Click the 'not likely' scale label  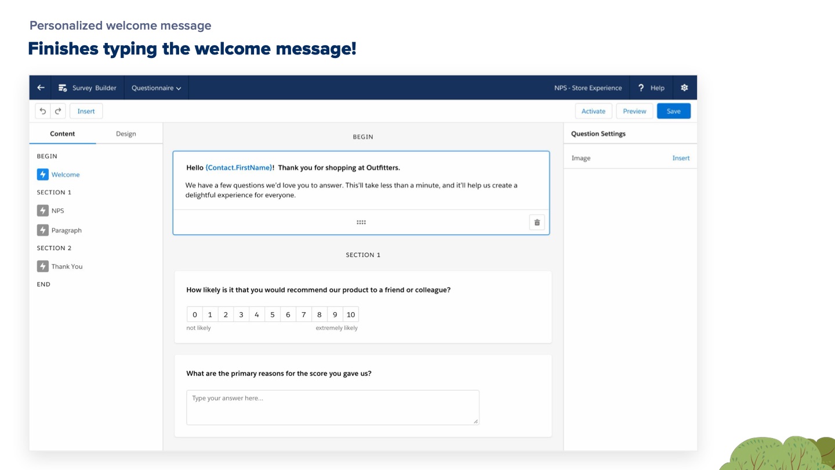tap(199, 328)
